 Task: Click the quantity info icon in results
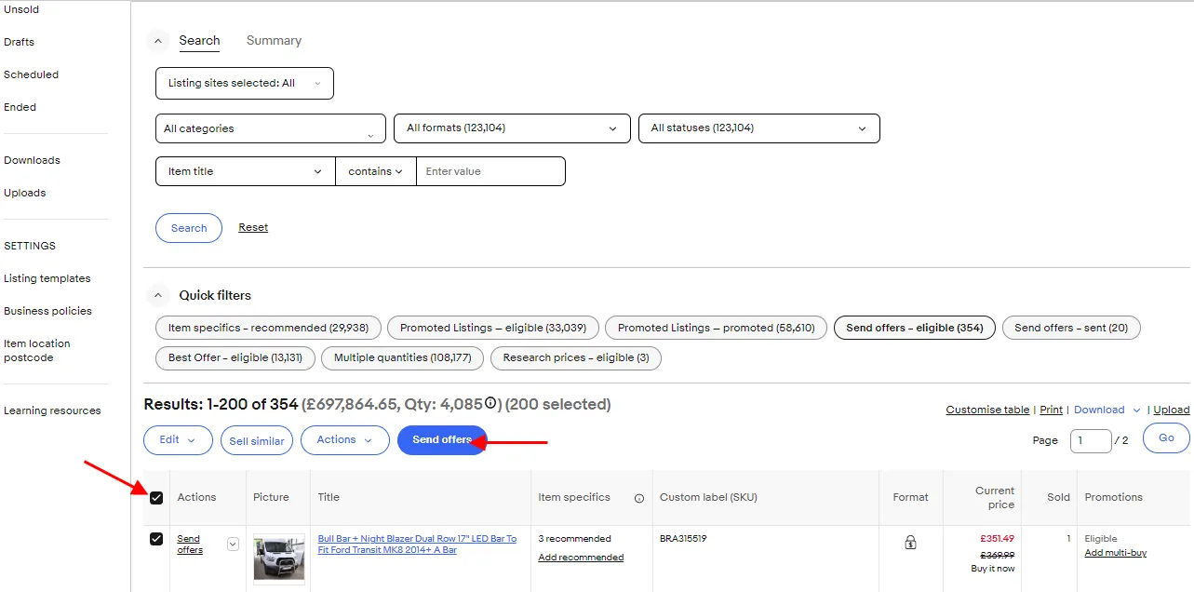[490, 404]
